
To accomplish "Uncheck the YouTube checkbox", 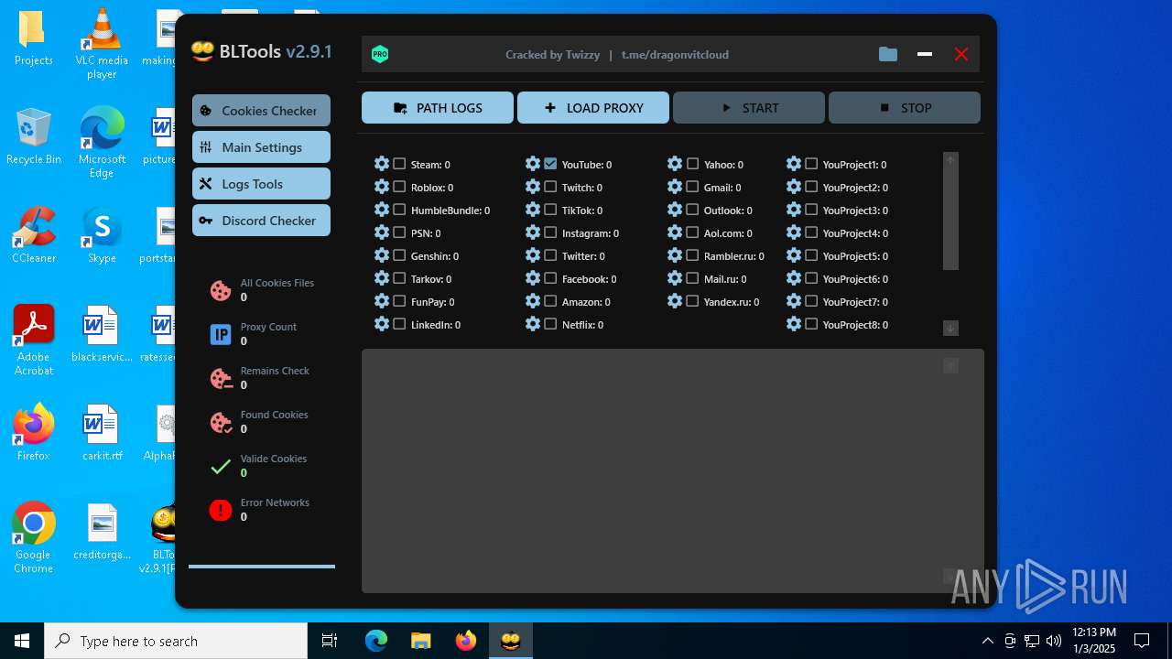I will [550, 164].
